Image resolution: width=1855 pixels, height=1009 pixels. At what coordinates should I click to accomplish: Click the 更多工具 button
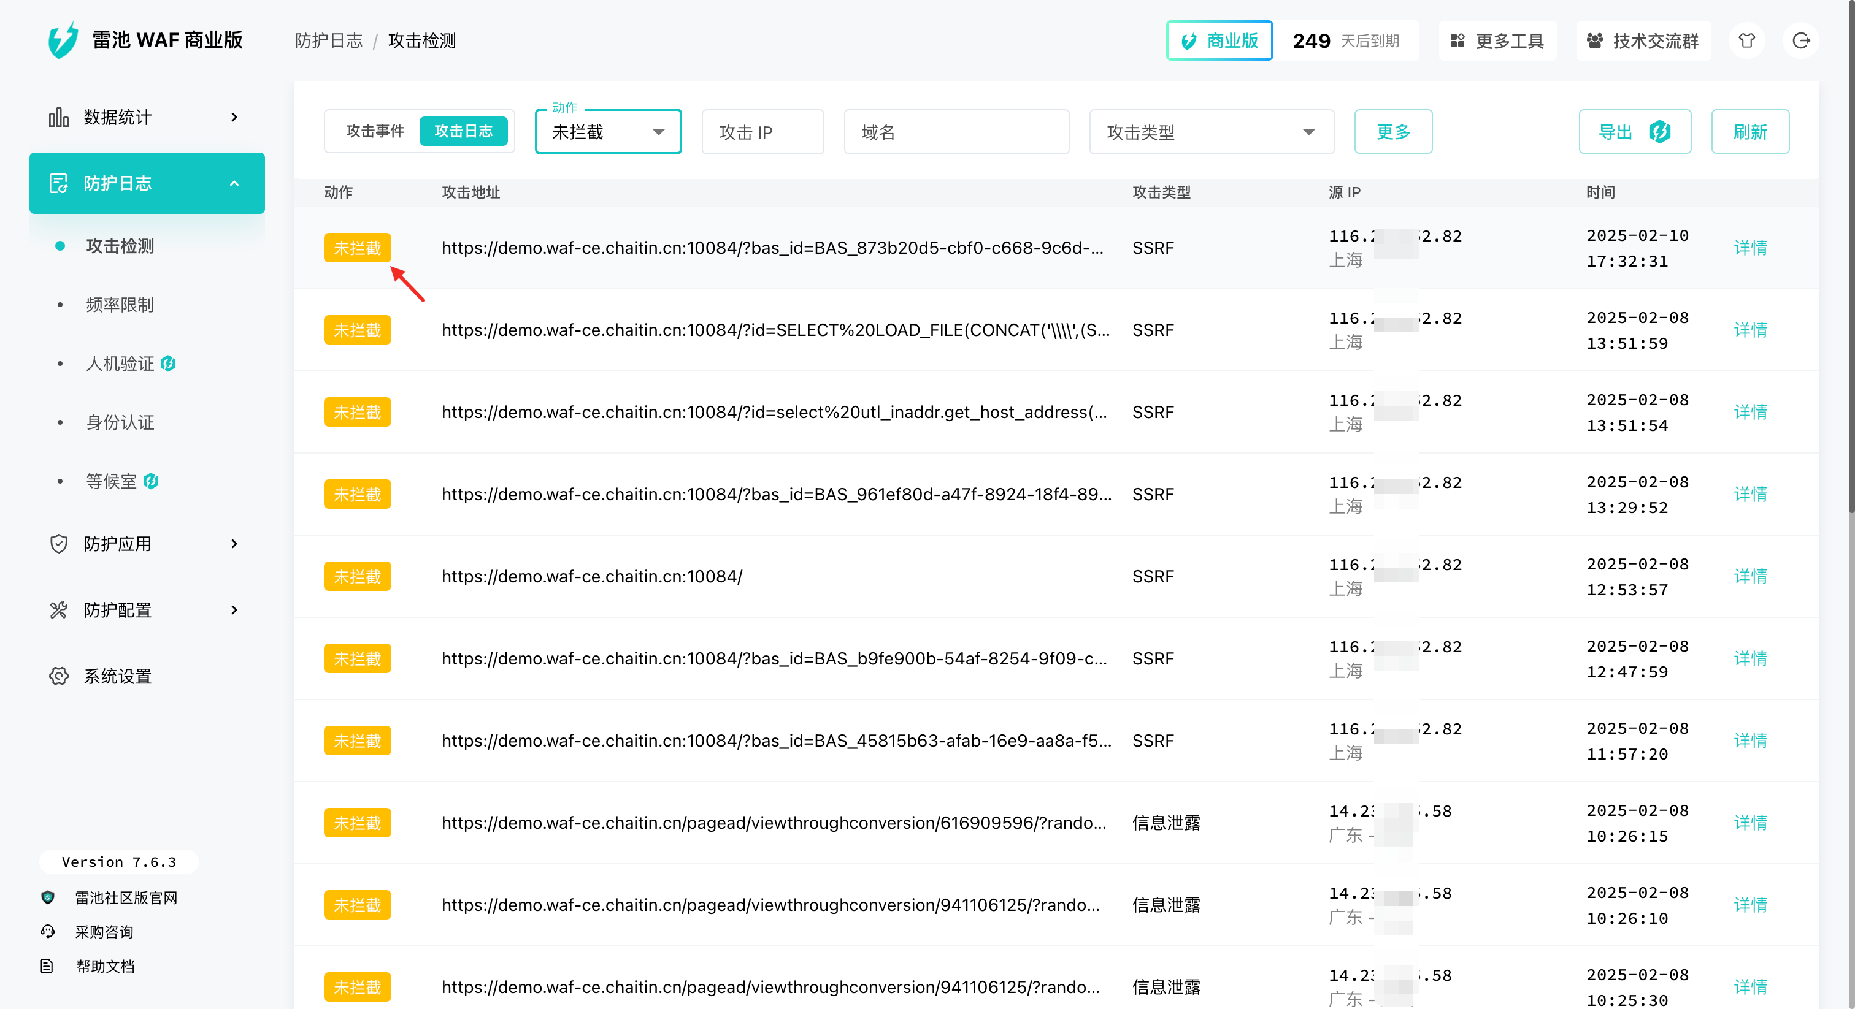point(1497,40)
